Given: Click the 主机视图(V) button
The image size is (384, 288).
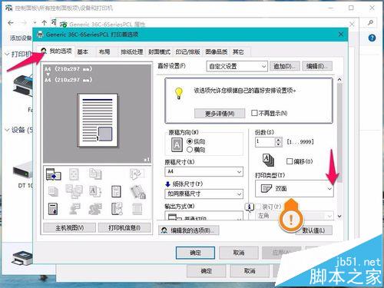Looking at the screenshot, I should click(70, 227).
